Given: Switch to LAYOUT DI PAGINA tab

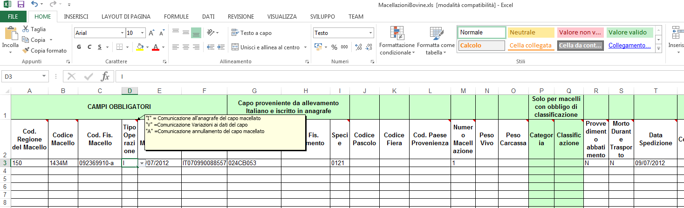Looking at the screenshot, I should (x=126, y=16).
